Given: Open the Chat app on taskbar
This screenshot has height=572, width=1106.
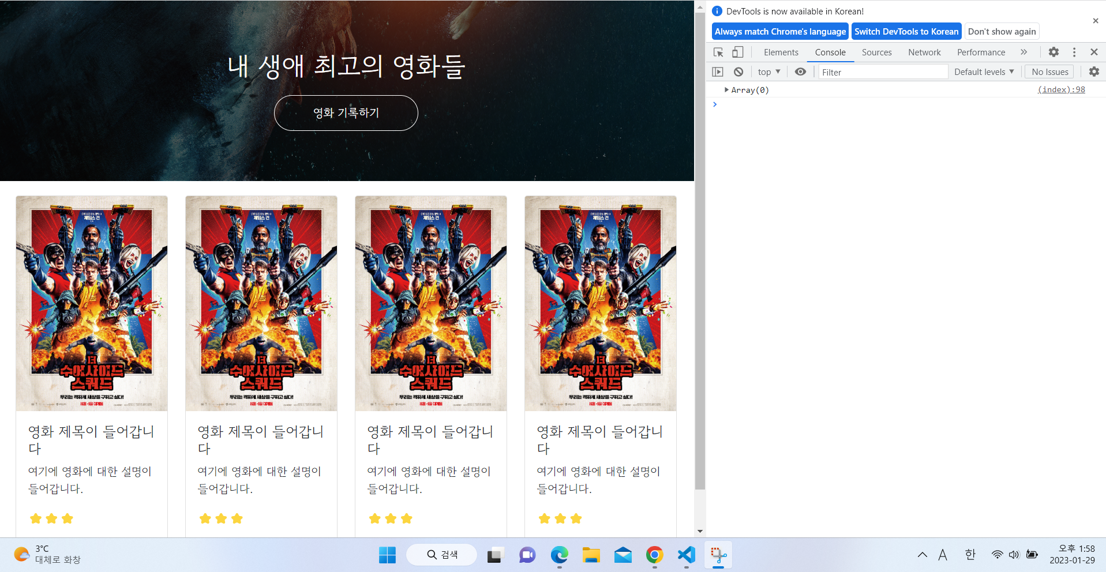Looking at the screenshot, I should 527,555.
